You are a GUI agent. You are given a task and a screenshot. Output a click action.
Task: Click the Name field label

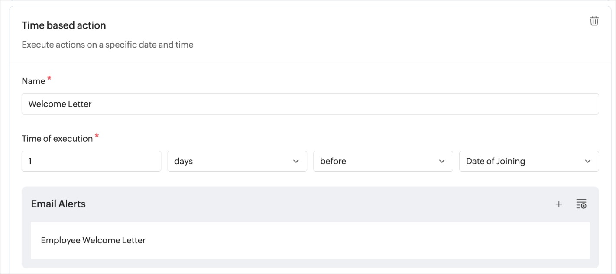tap(33, 81)
